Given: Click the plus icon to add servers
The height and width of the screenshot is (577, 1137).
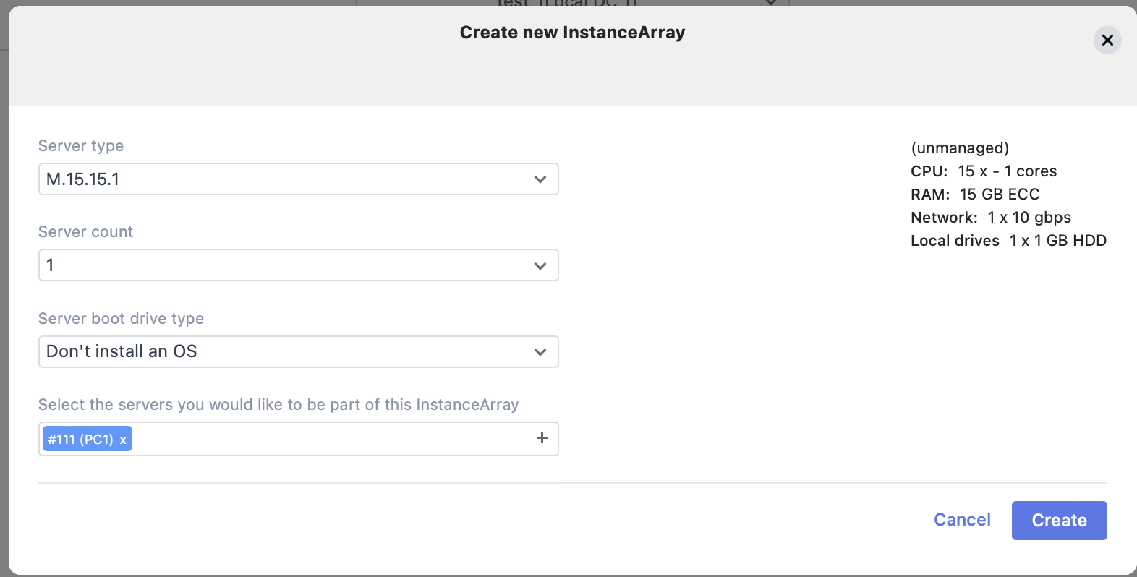Looking at the screenshot, I should 542,438.
